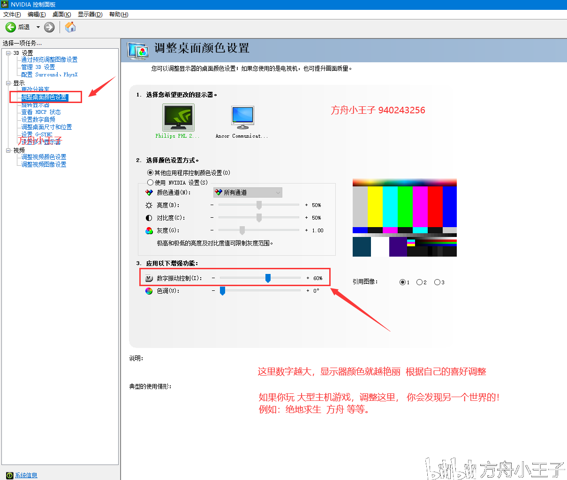Choose reference image 2 radio button
This screenshot has width=567, height=480.
click(x=419, y=282)
